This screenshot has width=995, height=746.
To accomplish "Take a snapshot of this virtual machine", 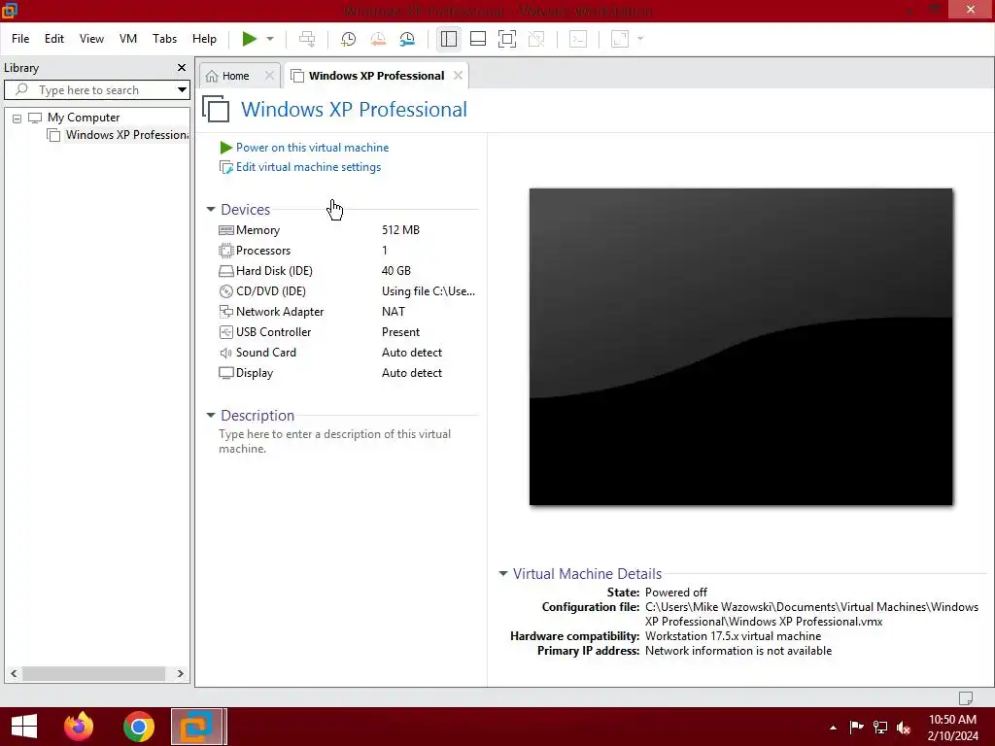I will click(349, 39).
